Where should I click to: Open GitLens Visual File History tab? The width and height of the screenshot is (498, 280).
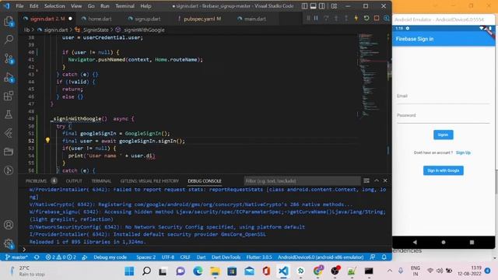[149, 181]
